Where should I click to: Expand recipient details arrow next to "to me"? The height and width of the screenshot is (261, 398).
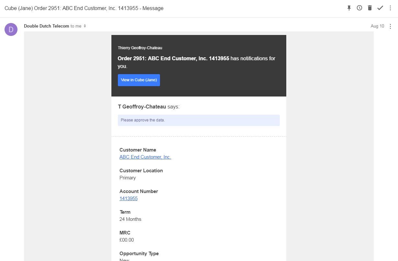85,26
